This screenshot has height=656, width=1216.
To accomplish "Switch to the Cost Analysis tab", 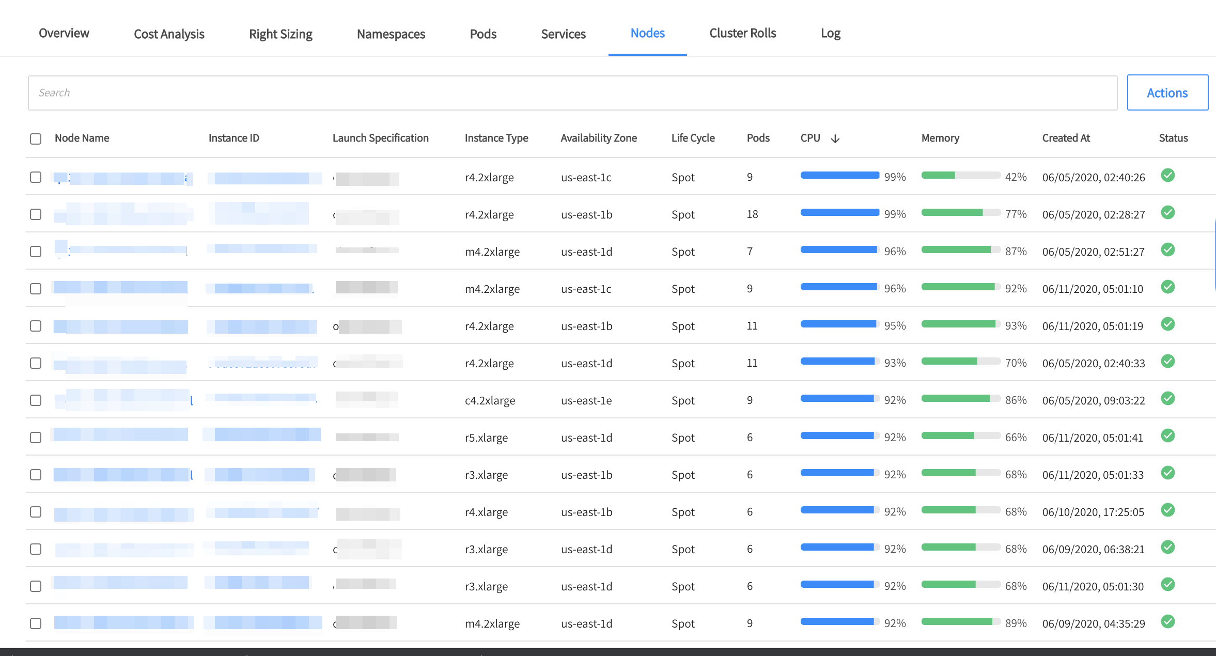I will point(169,34).
